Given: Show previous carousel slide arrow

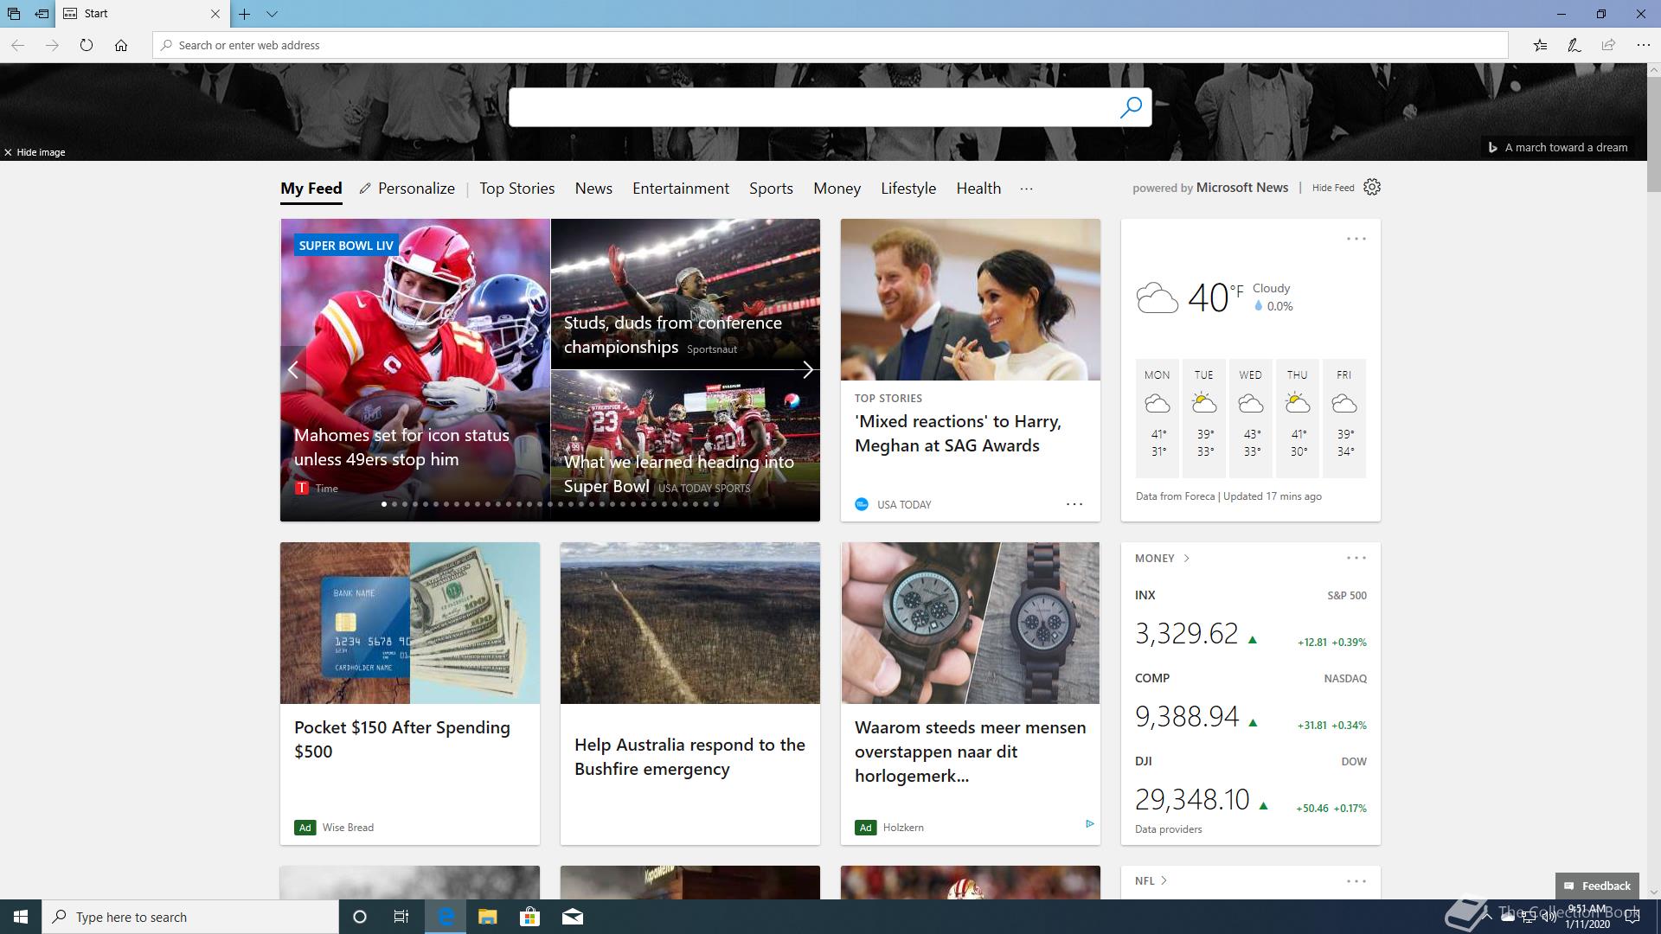Looking at the screenshot, I should [x=293, y=369].
